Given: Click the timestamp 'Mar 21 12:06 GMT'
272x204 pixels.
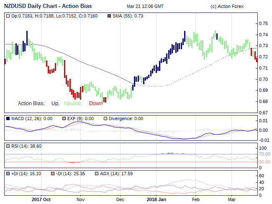Looking at the screenshot, I should point(145,6).
